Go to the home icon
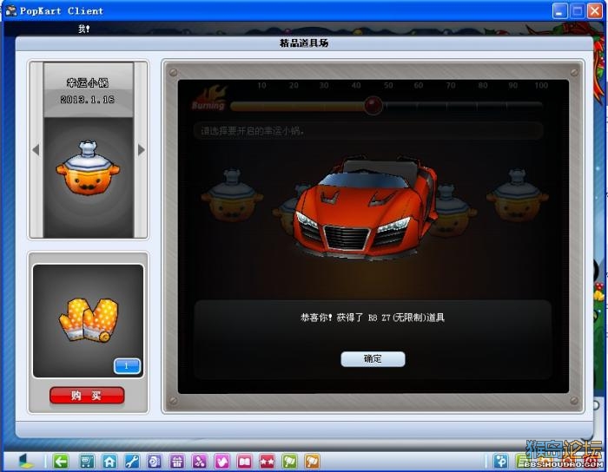 point(109,462)
